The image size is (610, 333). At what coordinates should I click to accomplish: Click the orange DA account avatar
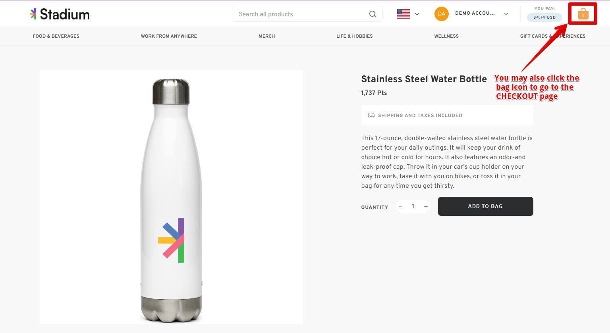[x=441, y=14]
